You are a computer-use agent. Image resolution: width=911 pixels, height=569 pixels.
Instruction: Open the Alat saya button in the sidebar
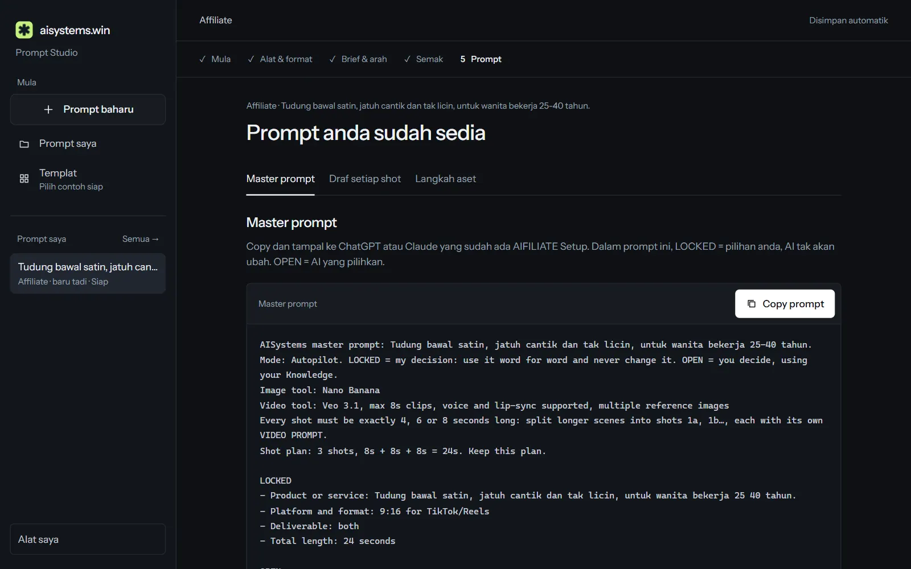pos(88,539)
